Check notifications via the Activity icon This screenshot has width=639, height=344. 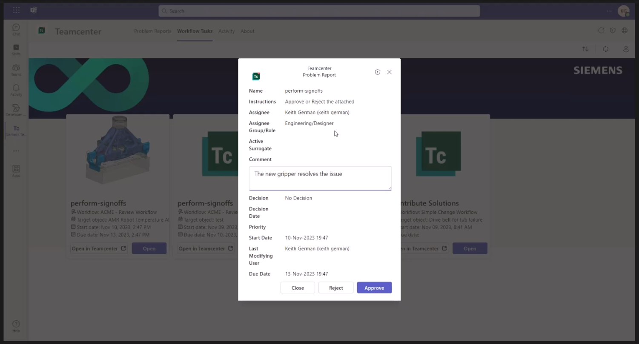16,90
